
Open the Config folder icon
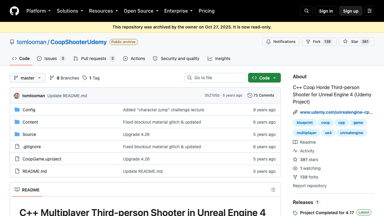(17, 110)
